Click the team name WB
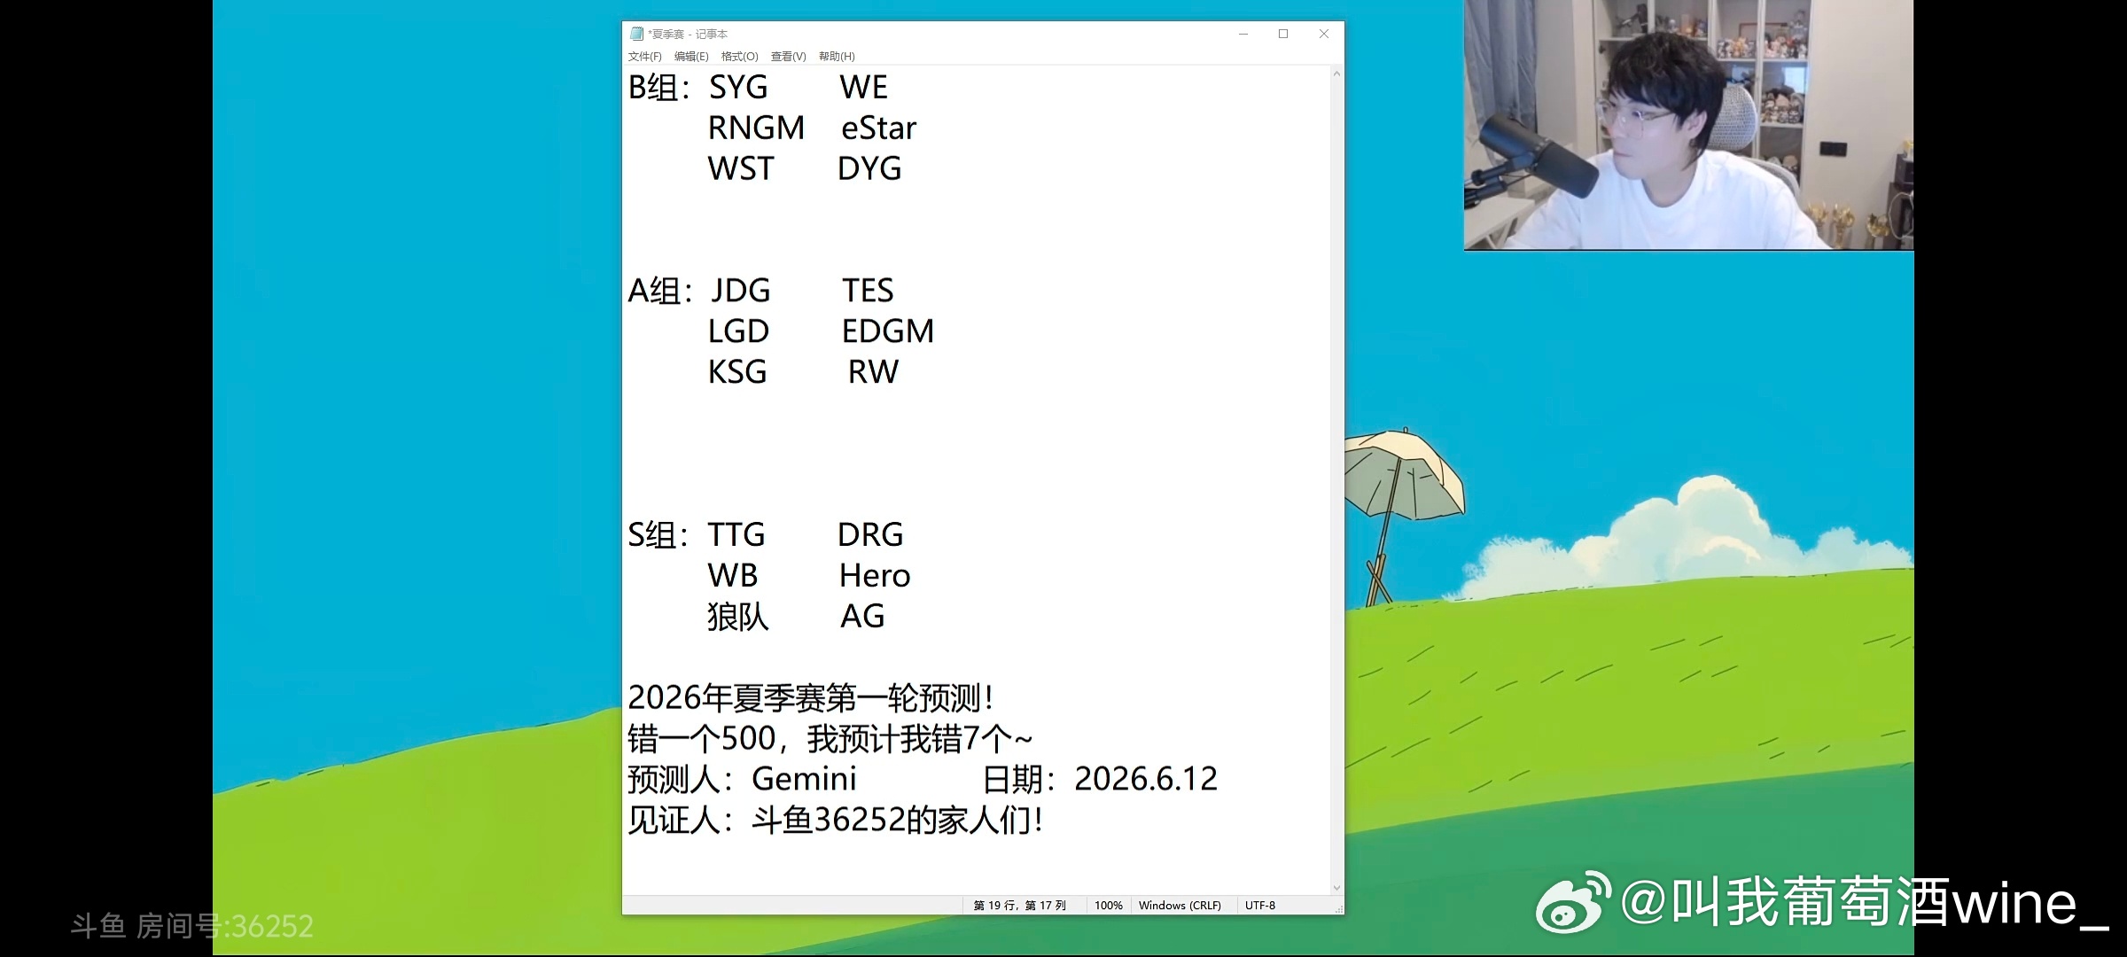The height and width of the screenshot is (957, 2127). 733,576
